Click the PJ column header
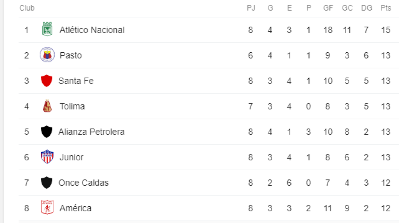Image resolution: width=399 pixels, height=223 pixels. click(x=251, y=8)
